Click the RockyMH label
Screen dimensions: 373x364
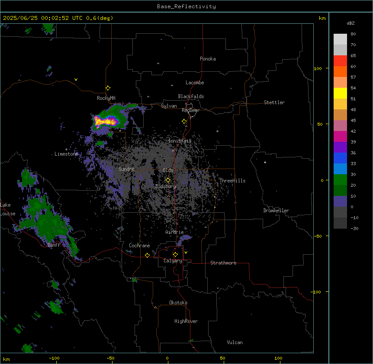click(x=106, y=98)
